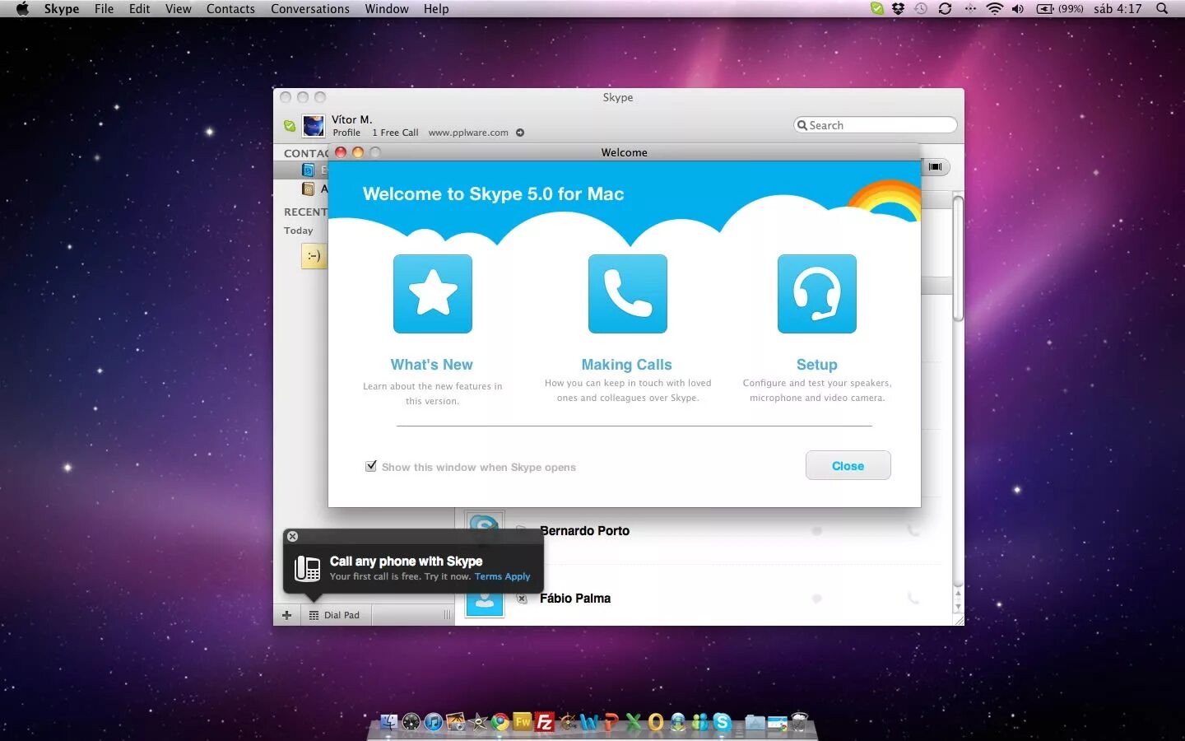Viewport: 1185px width, 741px height.
Task: Click the volume menu bar icon
Action: 1018,9
